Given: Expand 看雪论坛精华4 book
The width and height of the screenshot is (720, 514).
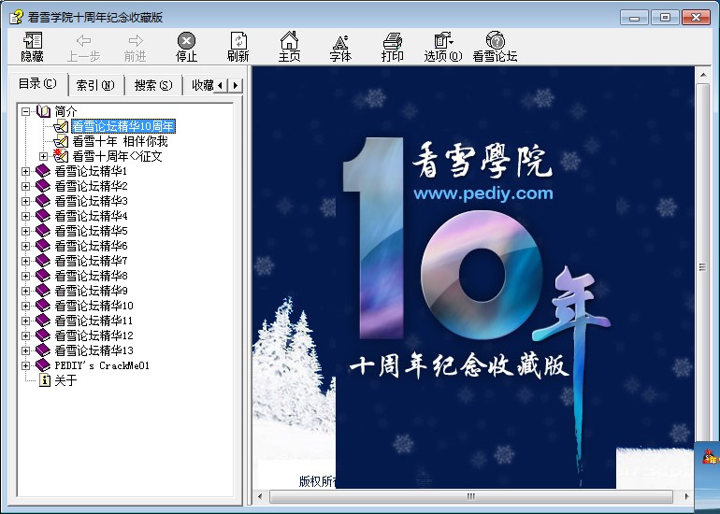Looking at the screenshot, I should click(x=26, y=216).
